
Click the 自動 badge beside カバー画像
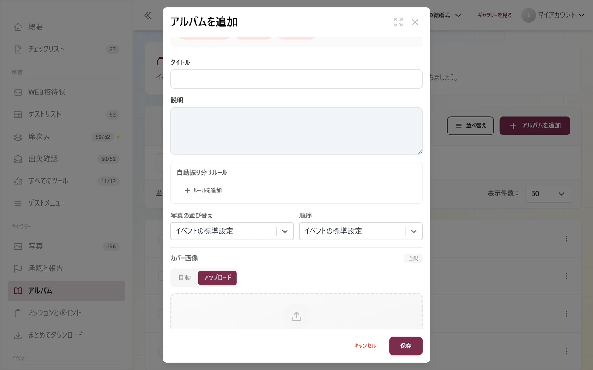coord(413,258)
